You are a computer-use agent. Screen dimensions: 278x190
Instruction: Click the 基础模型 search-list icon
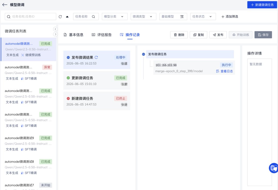point(182,17)
